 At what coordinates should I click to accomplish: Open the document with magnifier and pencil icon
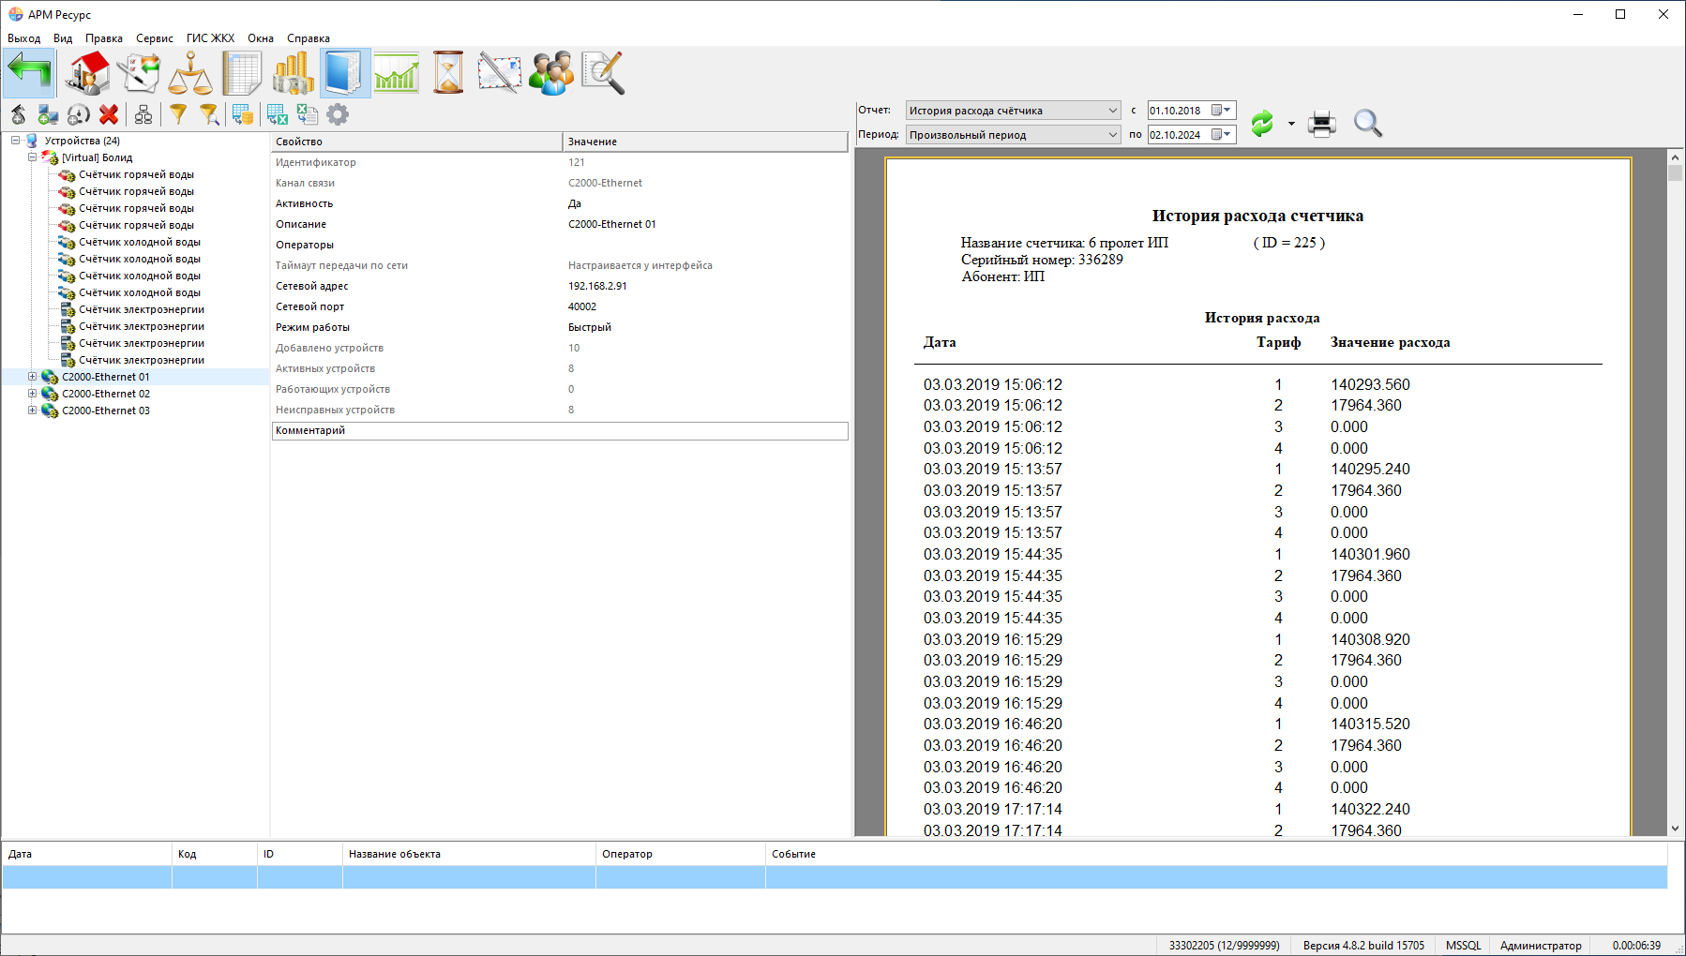603,73
